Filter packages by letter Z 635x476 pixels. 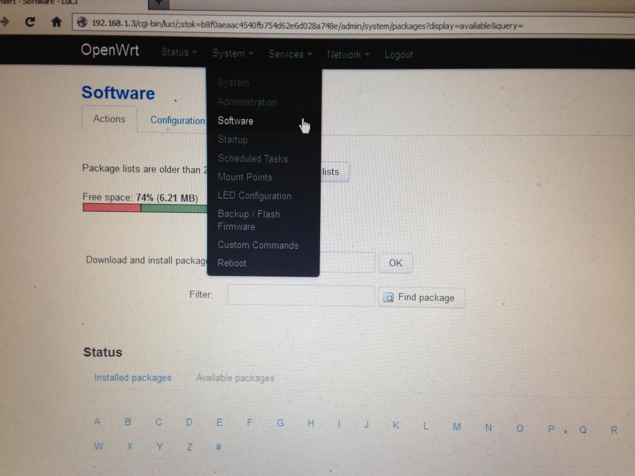point(189,447)
